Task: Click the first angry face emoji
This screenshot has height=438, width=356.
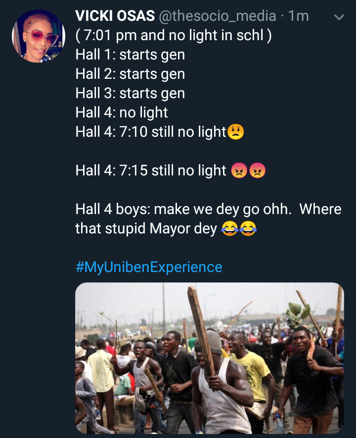Action: click(239, 170)
